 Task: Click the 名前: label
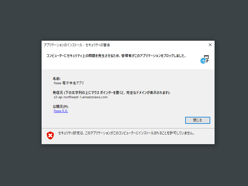click(x=57, y=78)
